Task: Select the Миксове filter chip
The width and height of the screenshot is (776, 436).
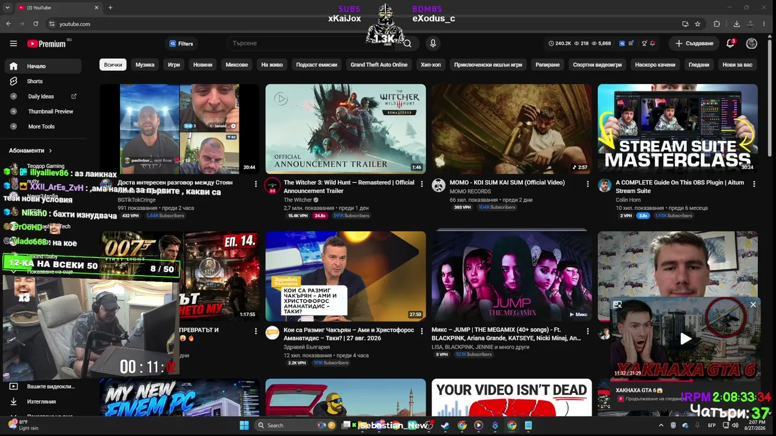Action: 237,65
